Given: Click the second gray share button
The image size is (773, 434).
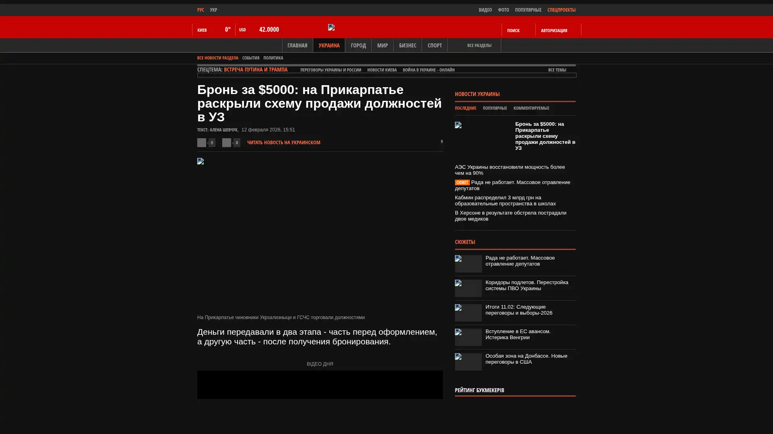Looking at the screenshot, I should (x=227, y=143).
